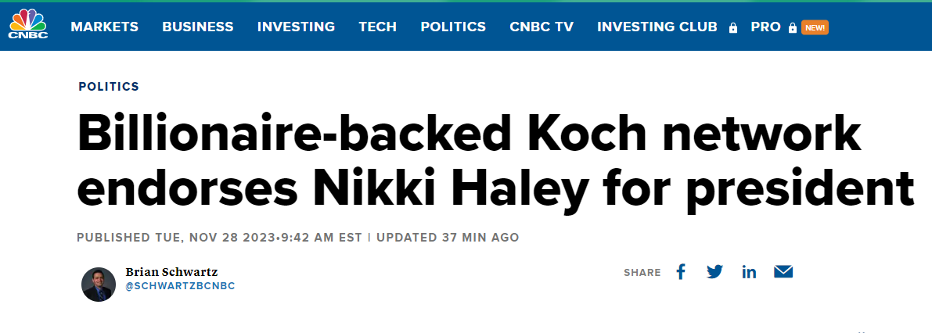932x333 pixels.
Task: Click the lock icon beside PRO
Action: click(793, 27)
